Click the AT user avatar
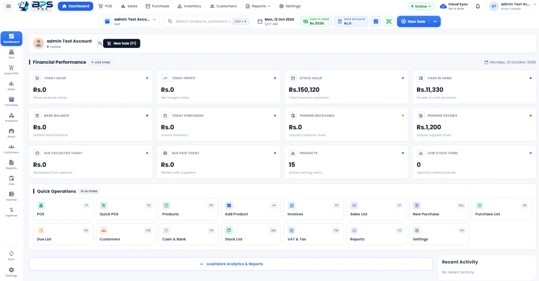 (x=494, y=6)
